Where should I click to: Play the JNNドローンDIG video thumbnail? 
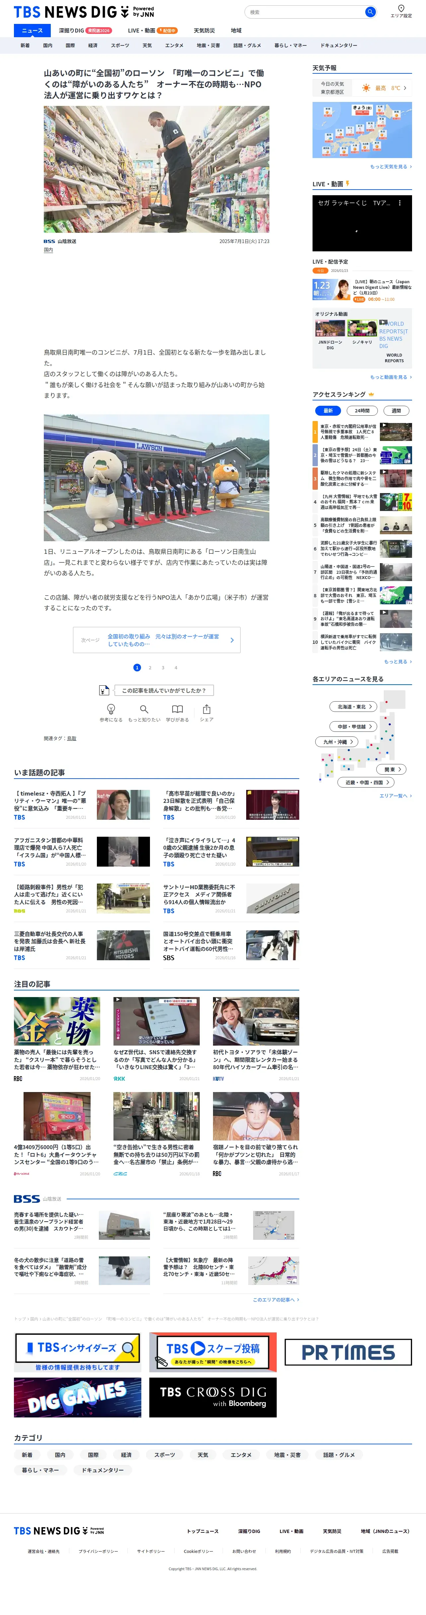click(x=329, y=329)
